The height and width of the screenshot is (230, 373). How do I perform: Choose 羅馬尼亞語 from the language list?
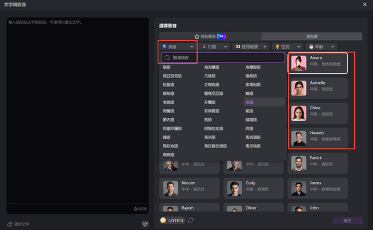pyautogui.click(x=213, y=93)
